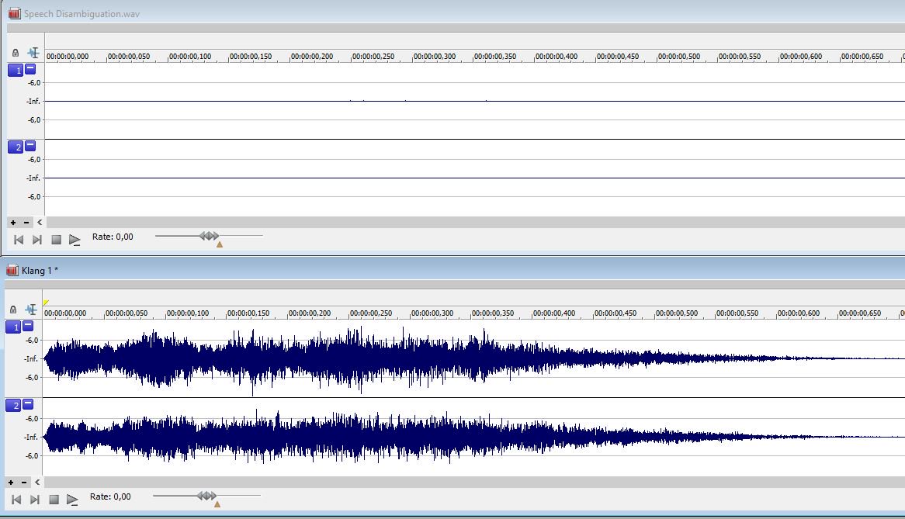
Task: Select the edit tool icon in Speech Disambiguation window
Action: point(33,53)
